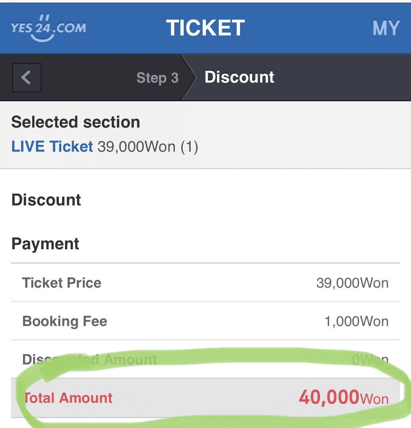Screen dimensions: 411x428
Task: Open the MY account menu
Action: click(386, 28)
